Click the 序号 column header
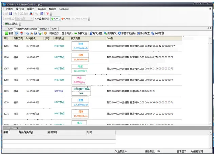The image size is (216, 155). tap(8, 38)
